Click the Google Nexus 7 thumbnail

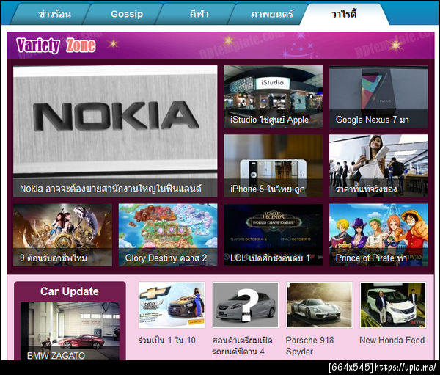(x=378, y=96)
